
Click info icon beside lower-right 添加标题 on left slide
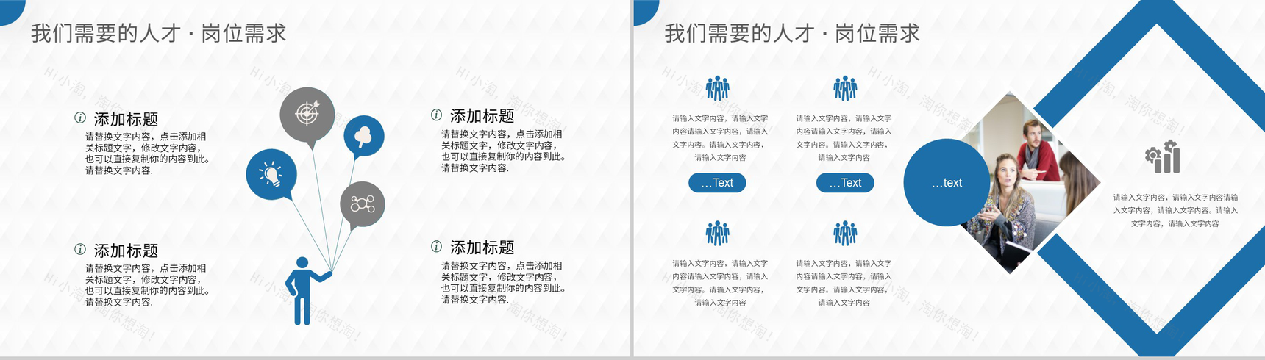tap(436, 246)
